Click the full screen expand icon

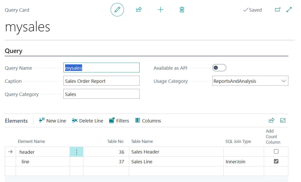pos(289,9)
